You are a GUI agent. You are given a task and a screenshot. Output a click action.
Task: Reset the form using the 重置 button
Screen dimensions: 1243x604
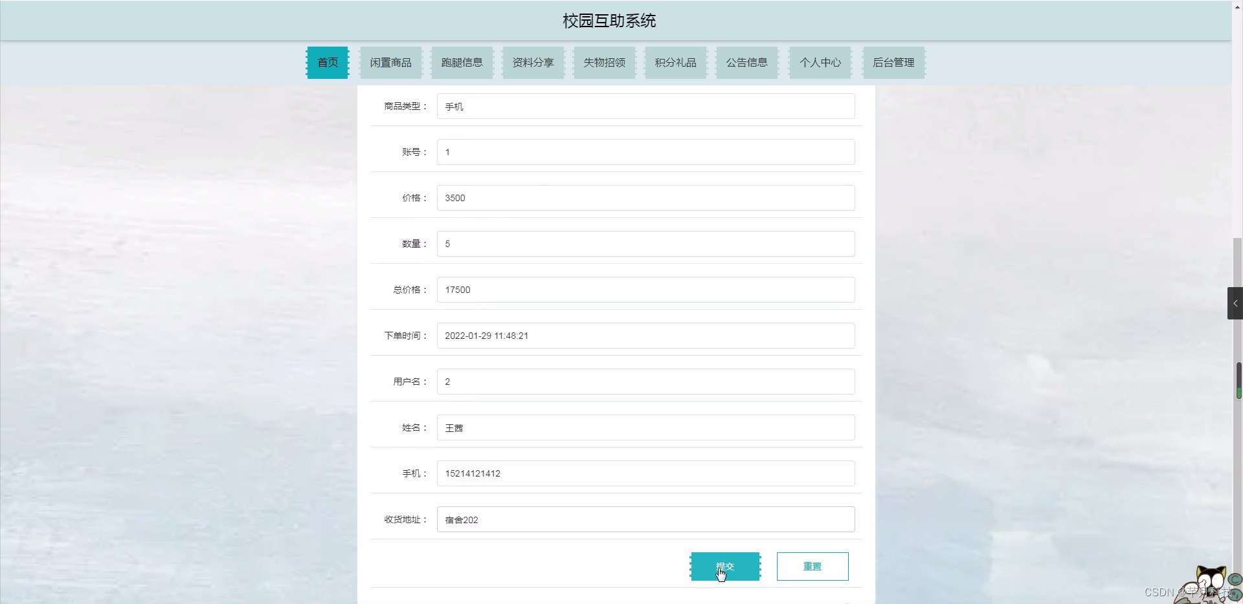(x=812, y=566)
